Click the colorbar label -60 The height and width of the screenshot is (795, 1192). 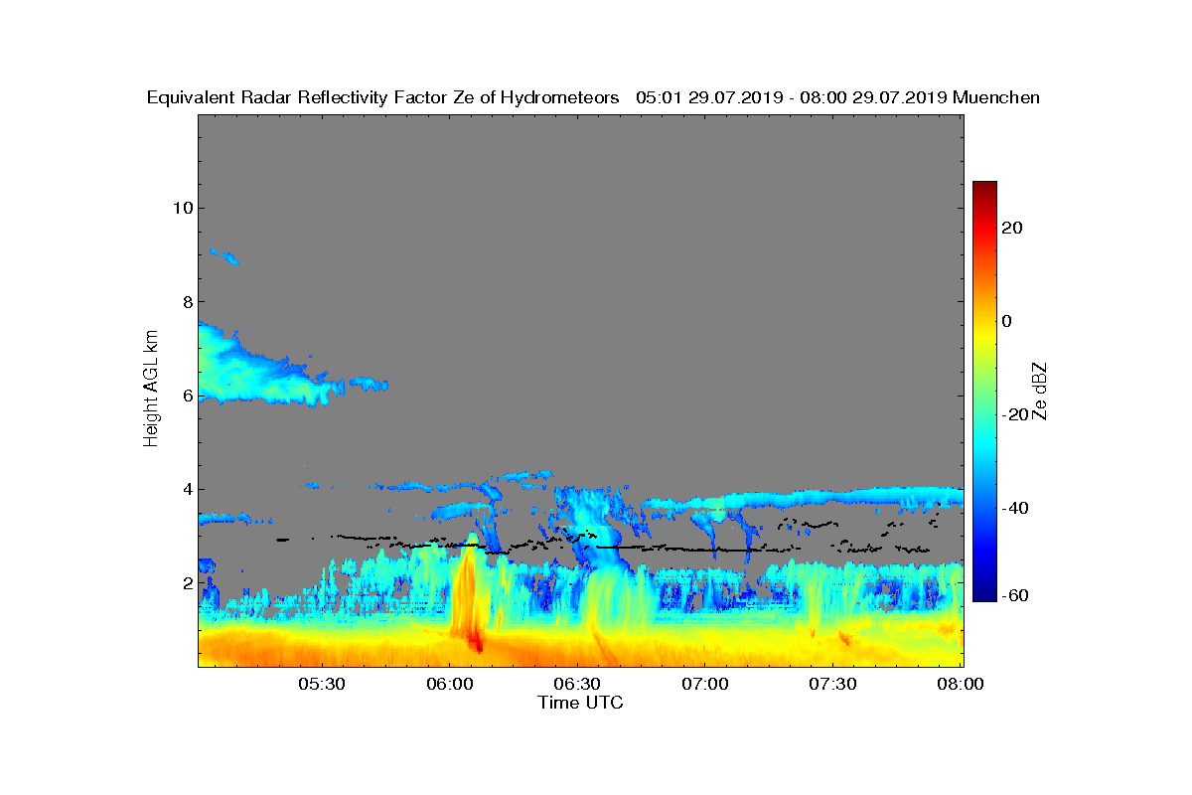[x=1015, y=595]
